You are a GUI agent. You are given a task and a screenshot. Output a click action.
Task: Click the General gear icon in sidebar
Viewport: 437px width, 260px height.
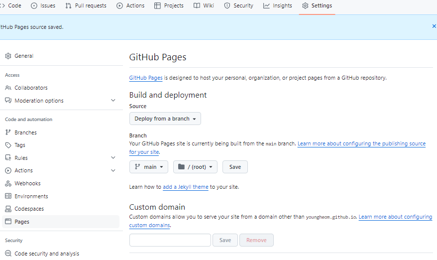coord(8,56)
